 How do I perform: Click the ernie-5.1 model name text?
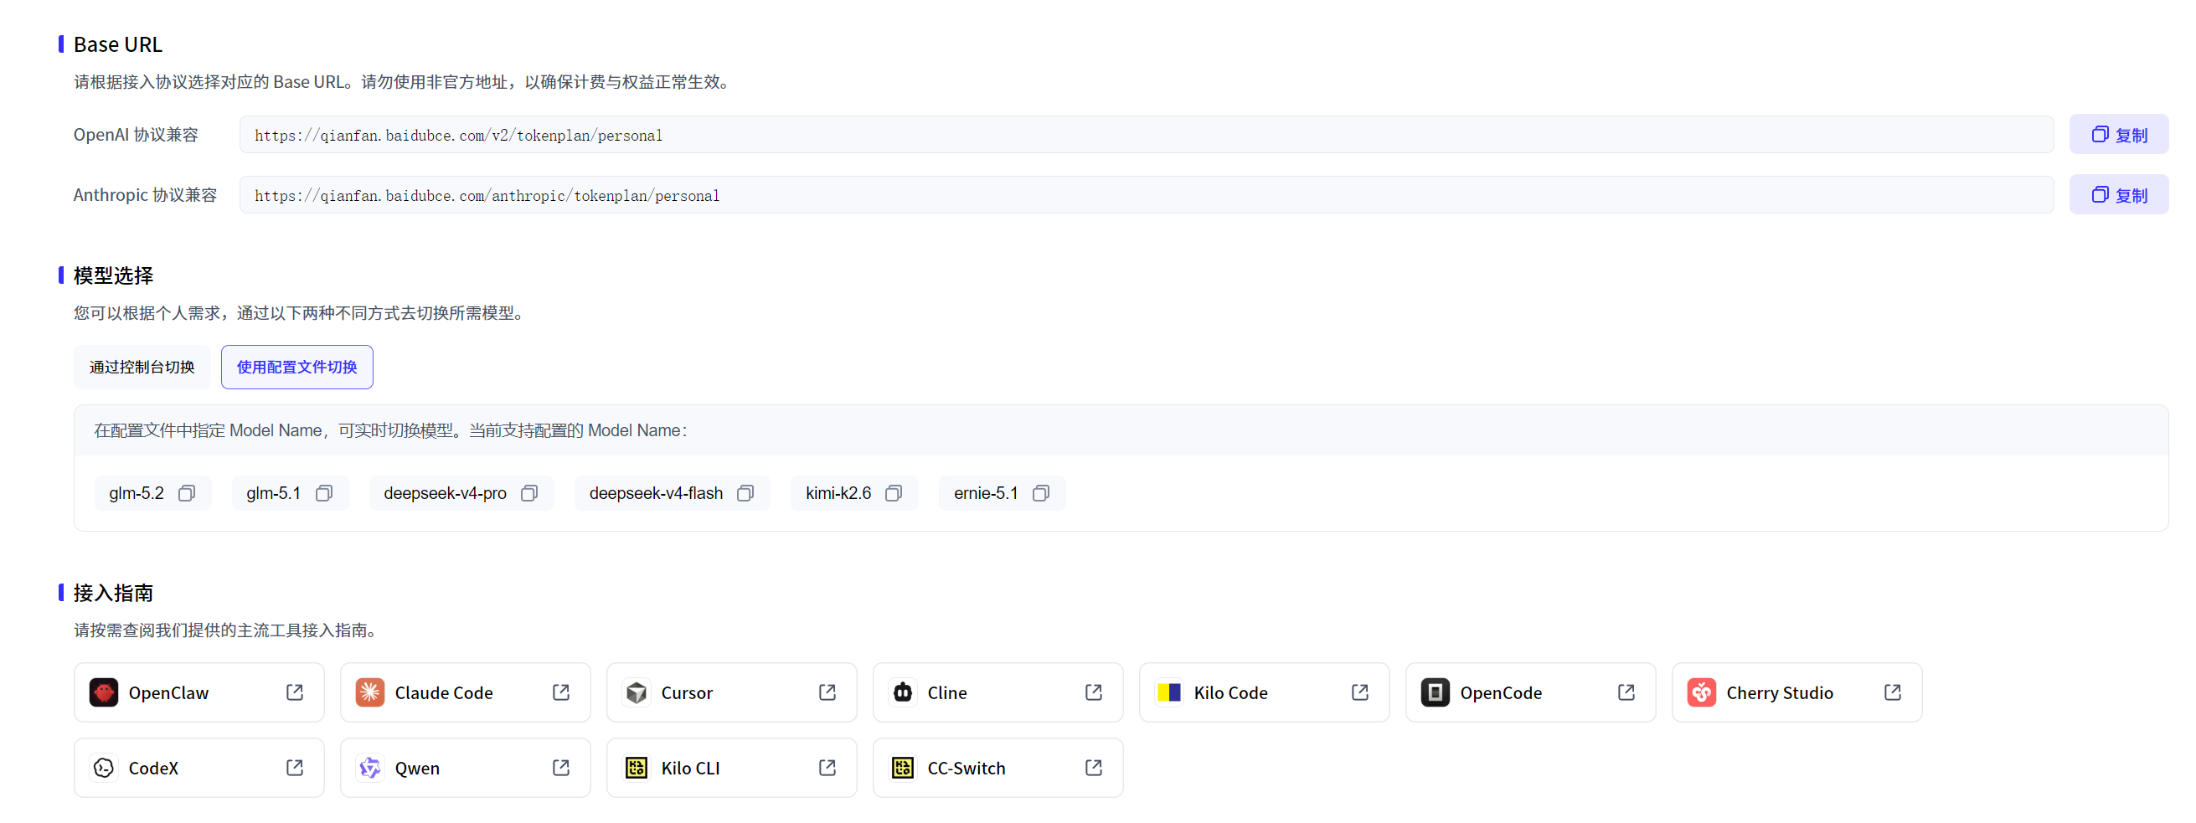coord(986,493)
